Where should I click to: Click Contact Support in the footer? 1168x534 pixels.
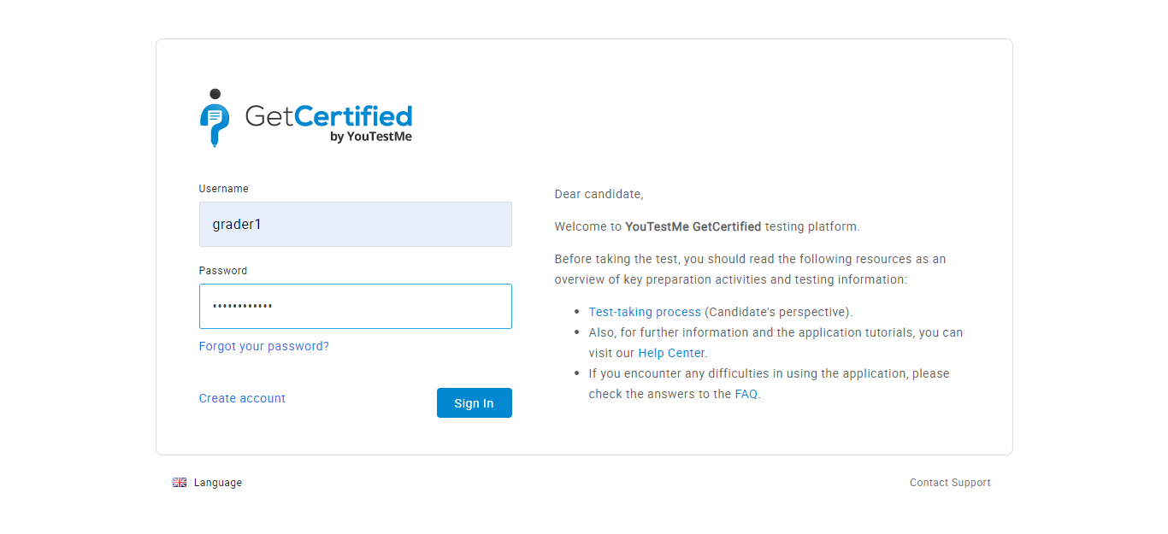click(950, 484)
